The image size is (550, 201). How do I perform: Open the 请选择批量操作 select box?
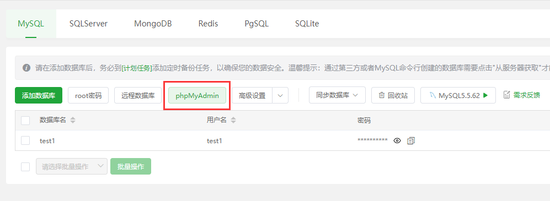(72, 166)
